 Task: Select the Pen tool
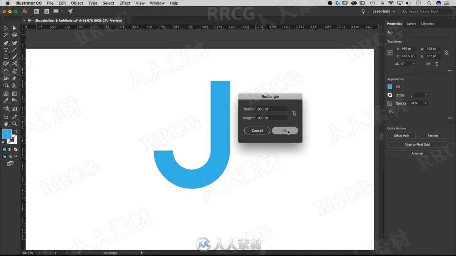click(6, 43)
